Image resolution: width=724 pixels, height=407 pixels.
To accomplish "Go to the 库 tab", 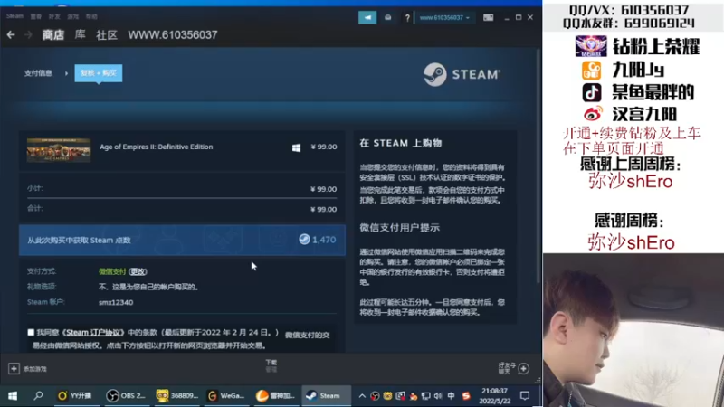I will point(80,34).
